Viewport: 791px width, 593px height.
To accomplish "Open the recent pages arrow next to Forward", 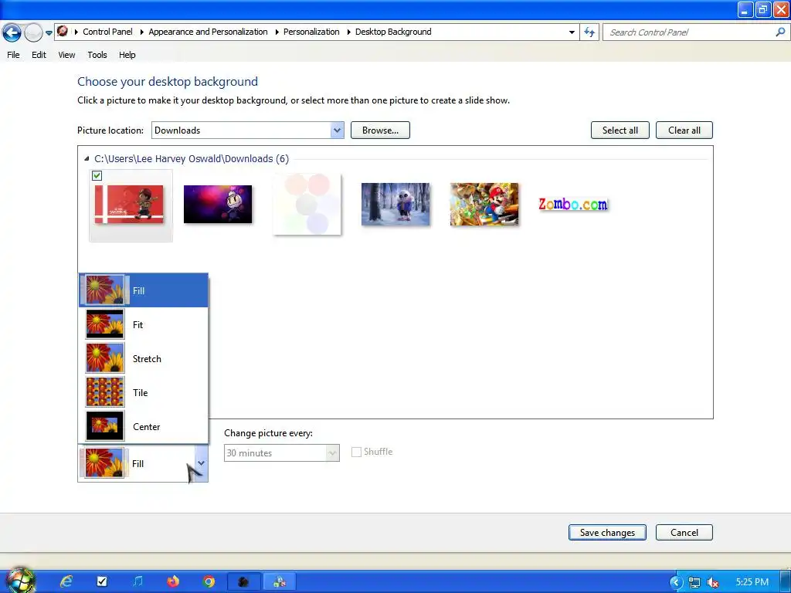I will tap(49, 32).
